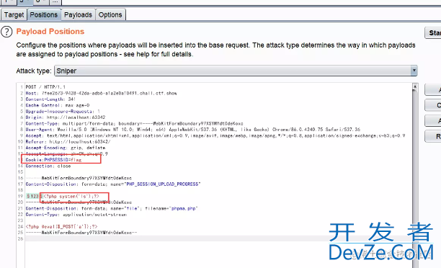Image resolution: width=441 pixels, height=268 pixels.
Task: Go to the Options tab
Action: 110,14
